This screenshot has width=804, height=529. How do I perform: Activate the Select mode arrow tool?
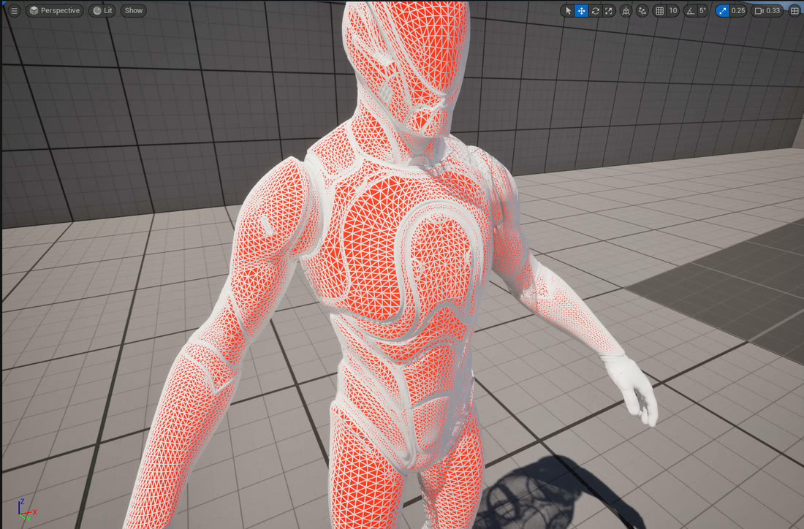(x=568, y=10)
